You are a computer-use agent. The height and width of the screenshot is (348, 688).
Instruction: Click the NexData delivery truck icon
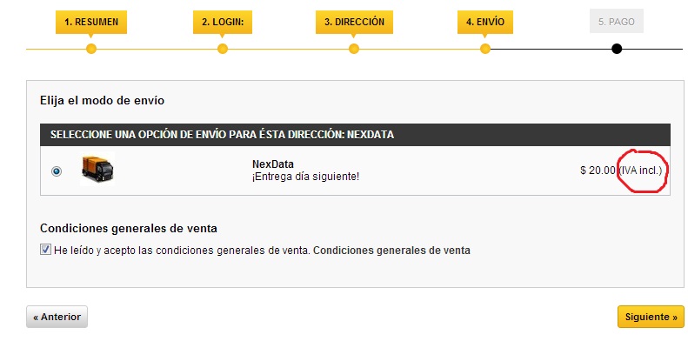point(97,169)
